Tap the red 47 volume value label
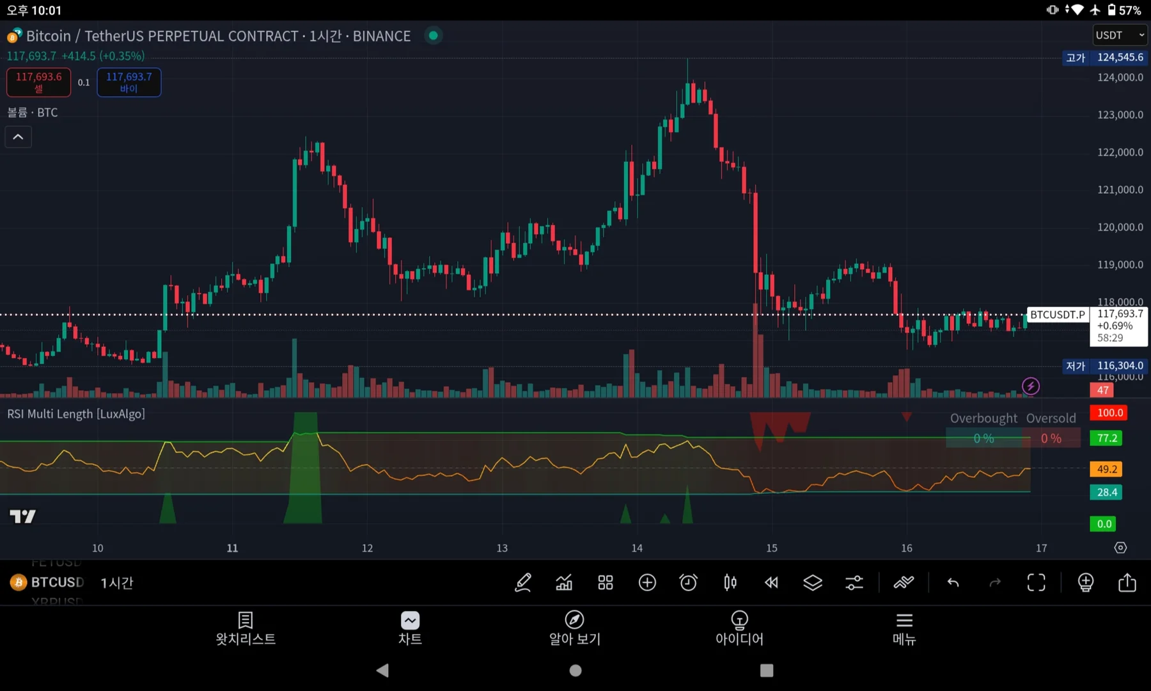The image size is (1151, 691). (x=1103, y=390)
